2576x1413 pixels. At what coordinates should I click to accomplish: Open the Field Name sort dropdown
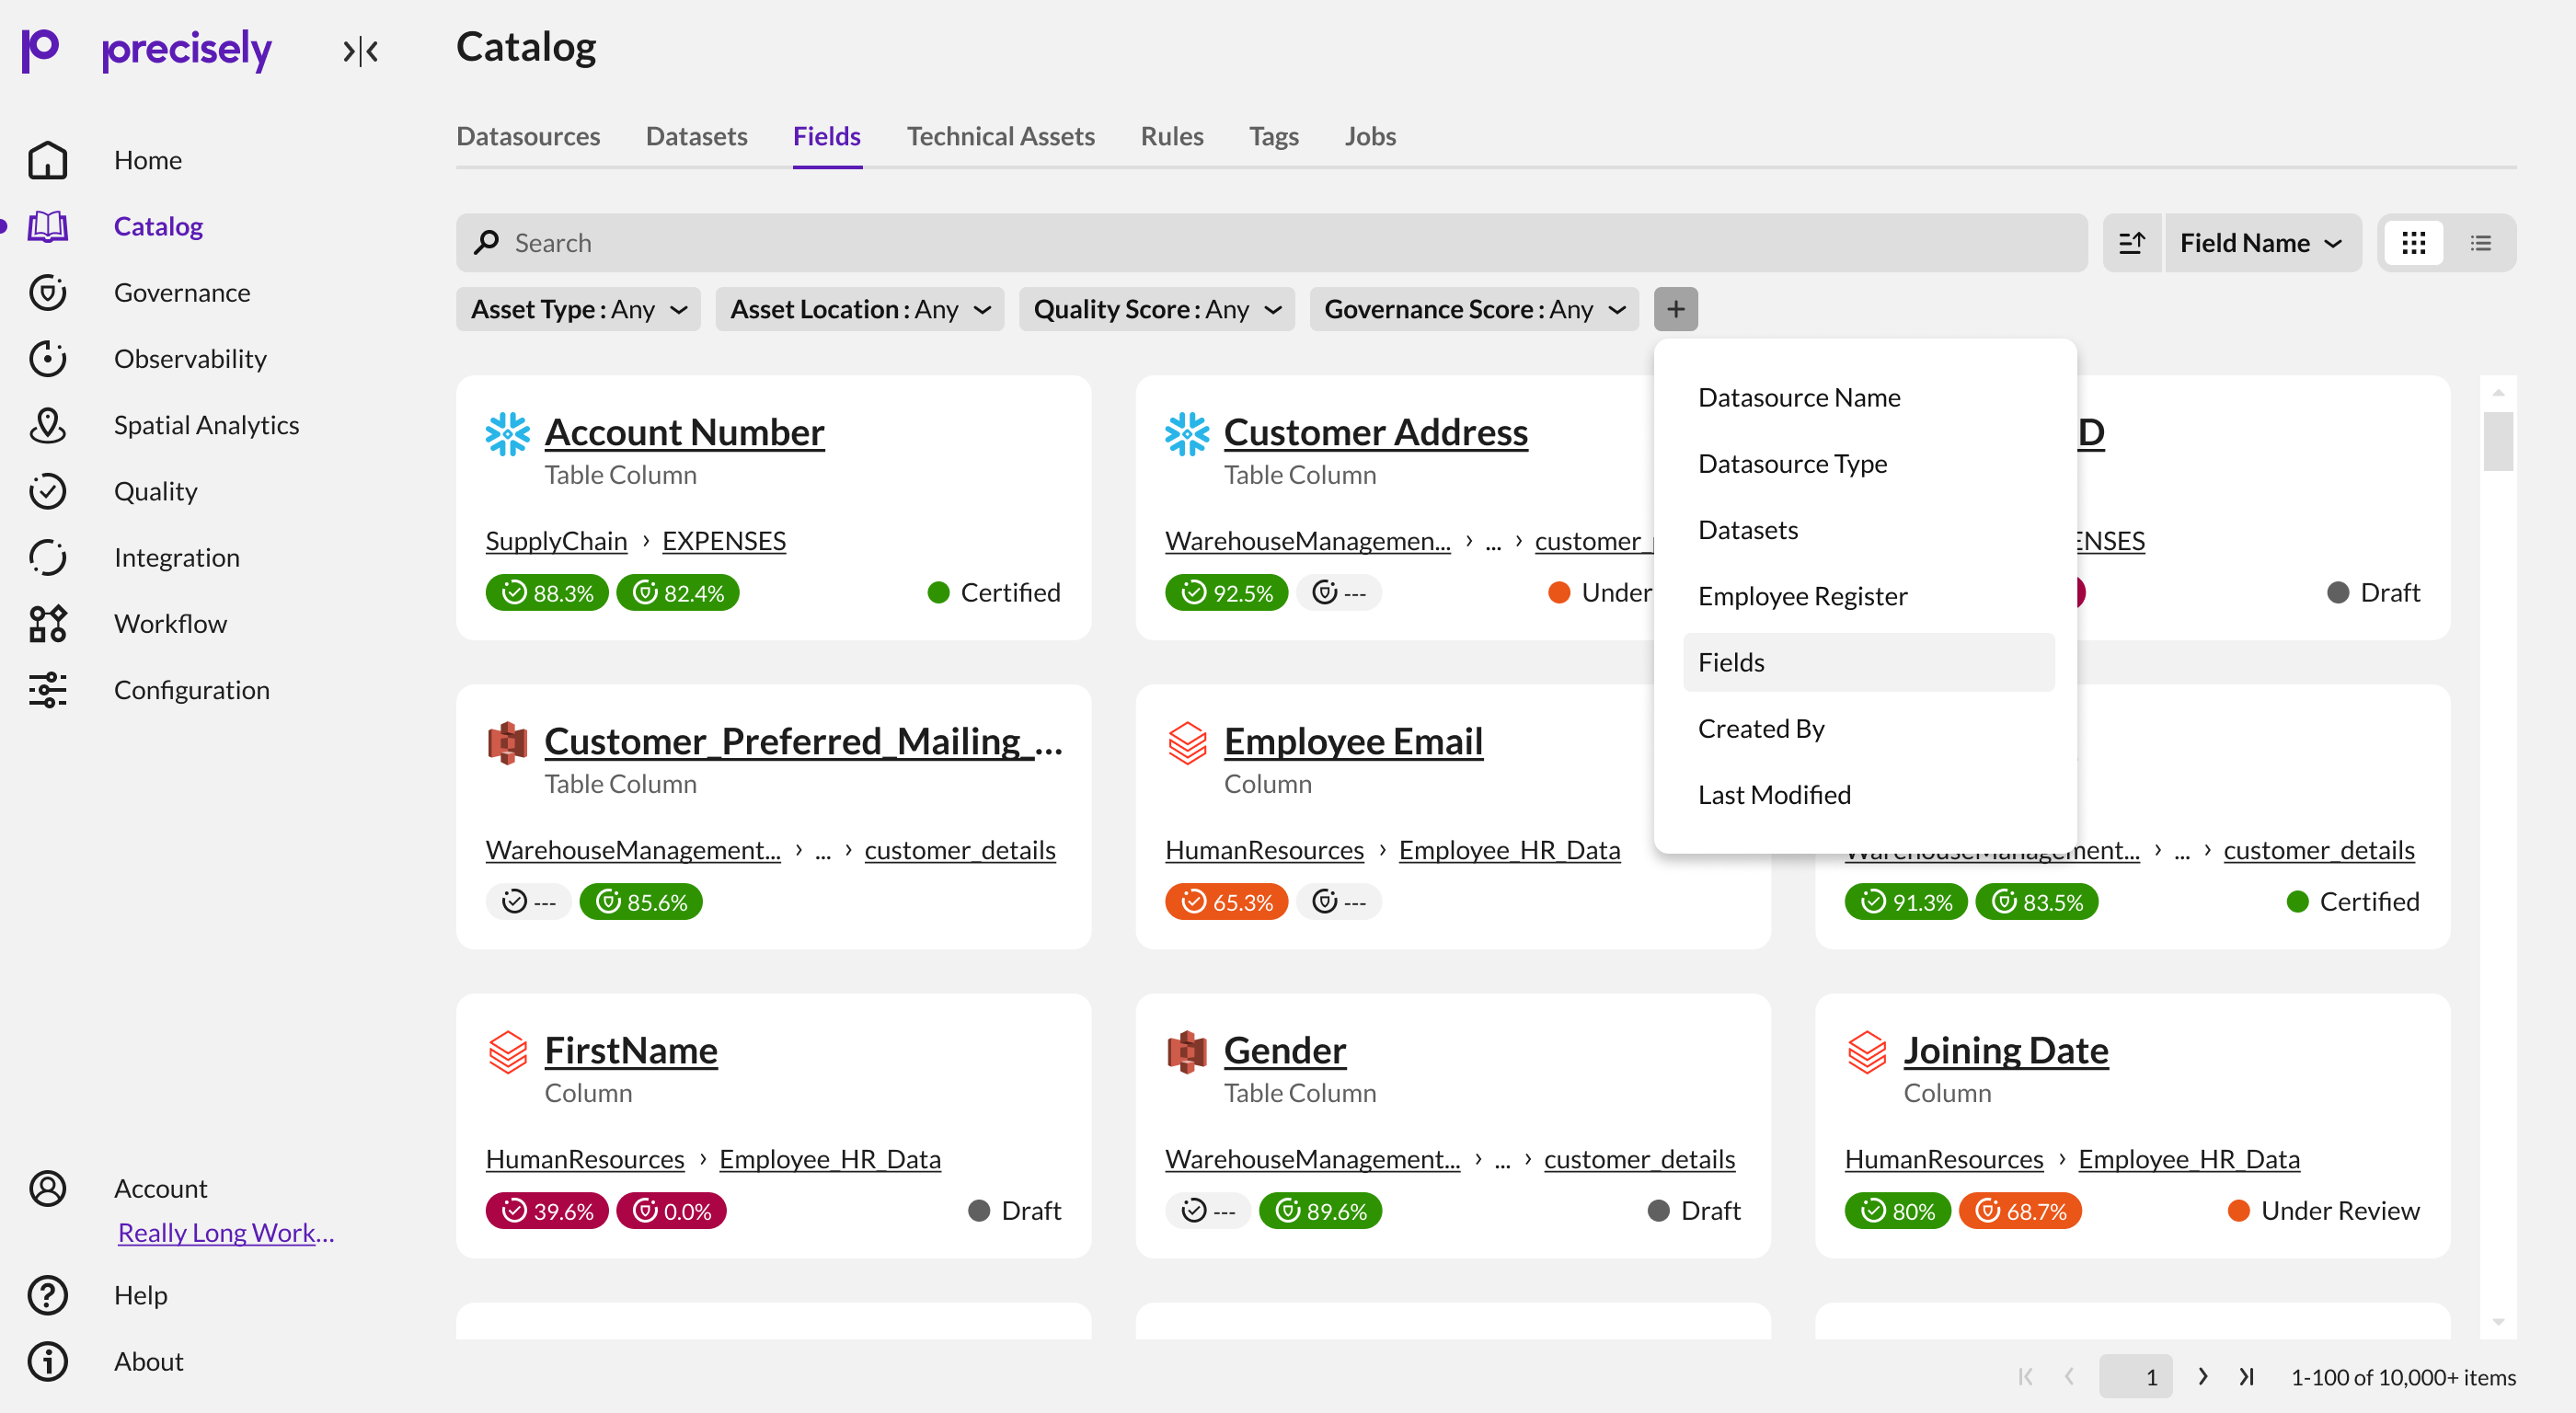[x=2262, y=243]
